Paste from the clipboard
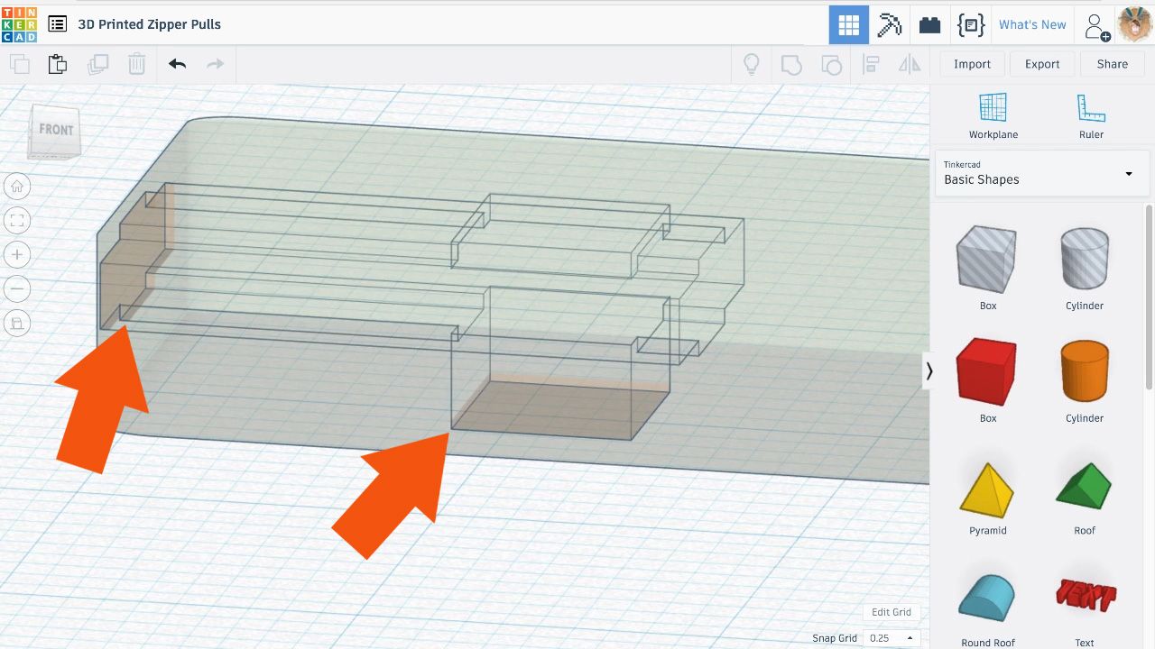1155x649 pixels. point(57,63)
